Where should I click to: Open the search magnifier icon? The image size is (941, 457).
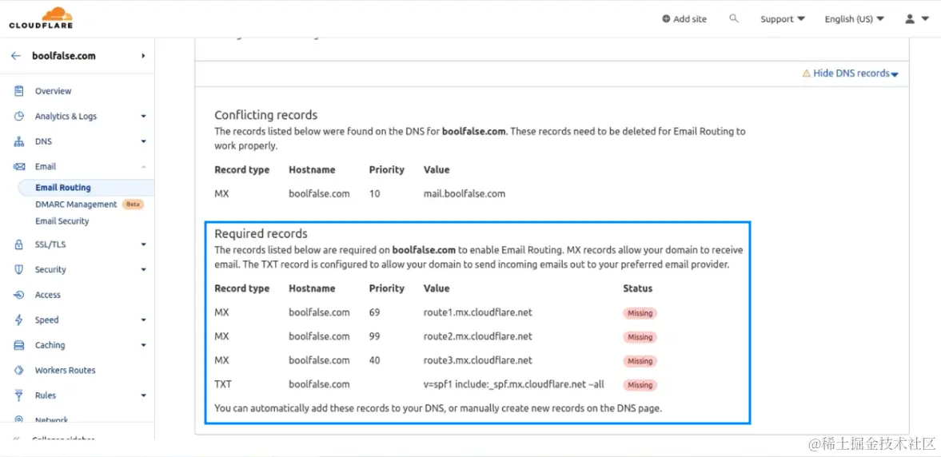click(733, 18)
